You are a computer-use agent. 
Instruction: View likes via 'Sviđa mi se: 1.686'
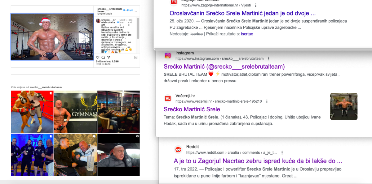tap(107, 61)
